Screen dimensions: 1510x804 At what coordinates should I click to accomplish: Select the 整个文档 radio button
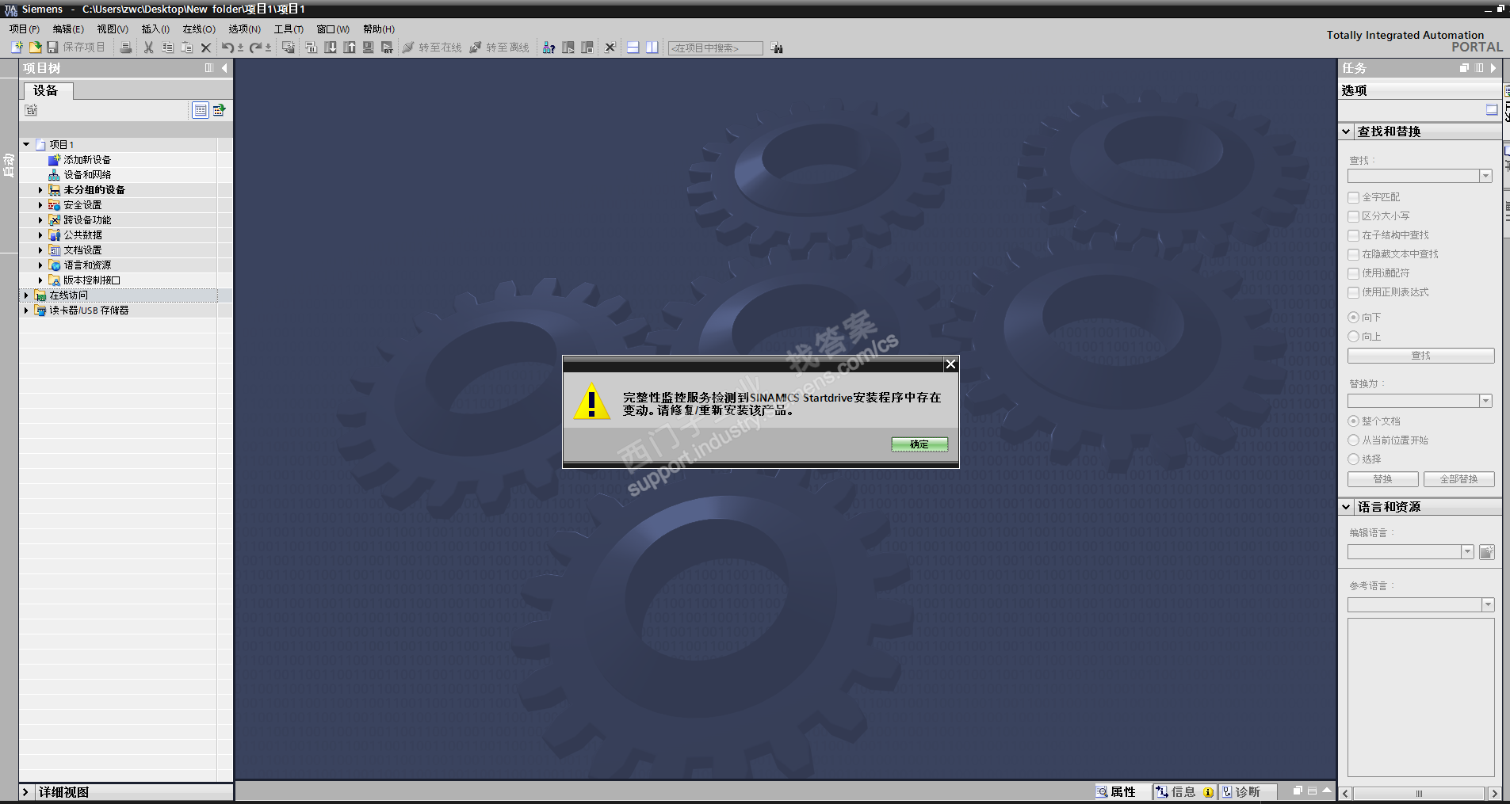coord(1354,421)
